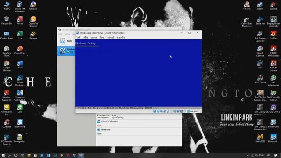Open the notification center icon

pos(275,155)
